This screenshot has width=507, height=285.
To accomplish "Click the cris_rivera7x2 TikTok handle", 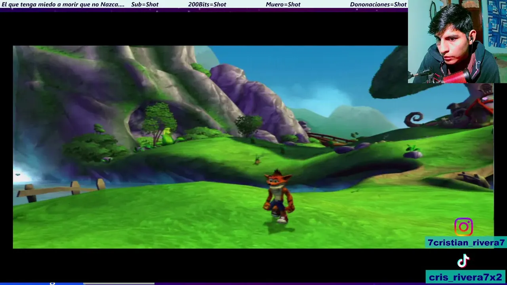I will click(465, 277).
